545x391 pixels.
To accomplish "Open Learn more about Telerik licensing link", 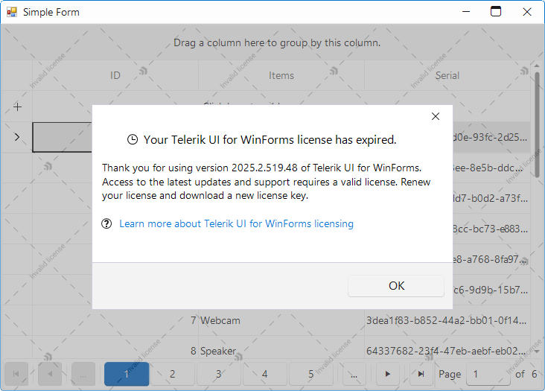I will pos(236,223).
